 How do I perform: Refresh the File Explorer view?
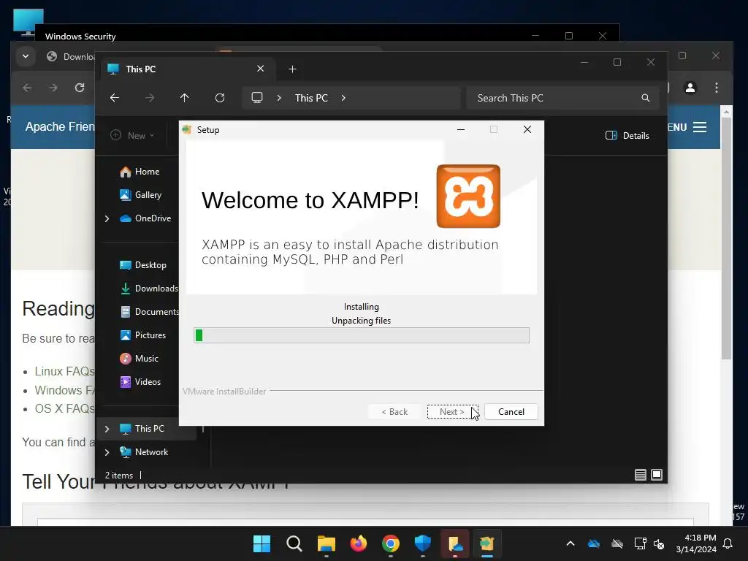tap(220, 98)
